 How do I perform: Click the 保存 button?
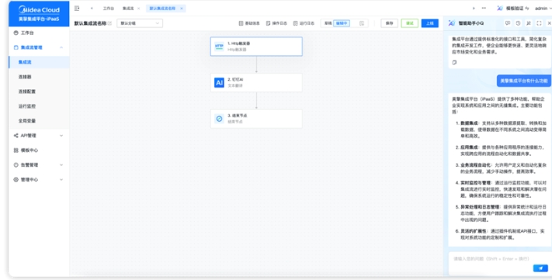tap(389, 23)
